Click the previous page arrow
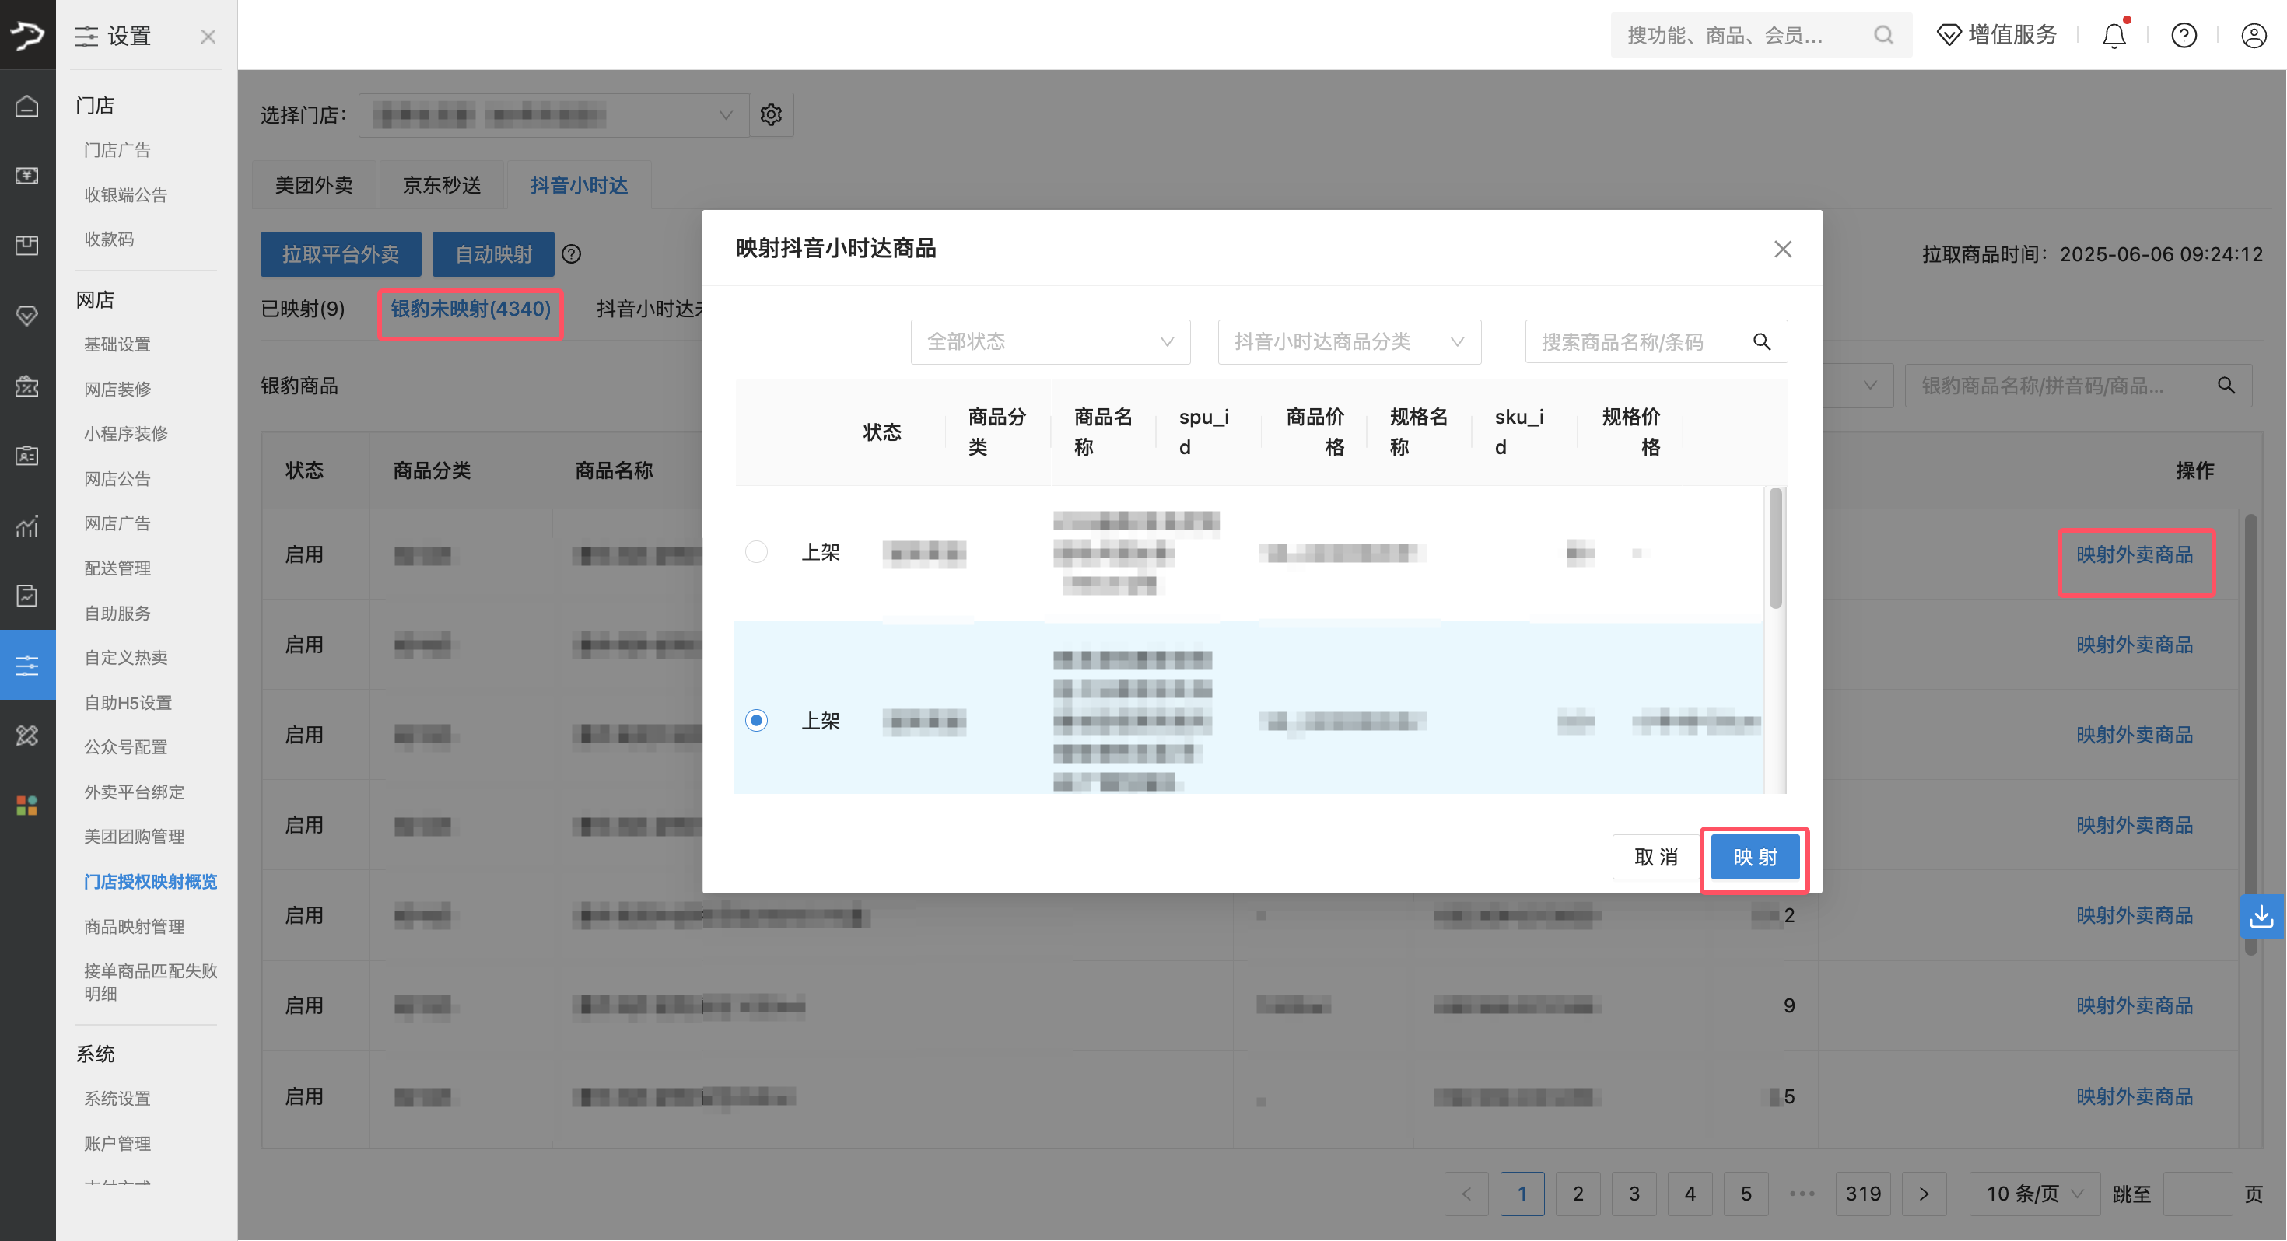The width and height of the screenshot is (2287, 1241). coord(1466,1194)
